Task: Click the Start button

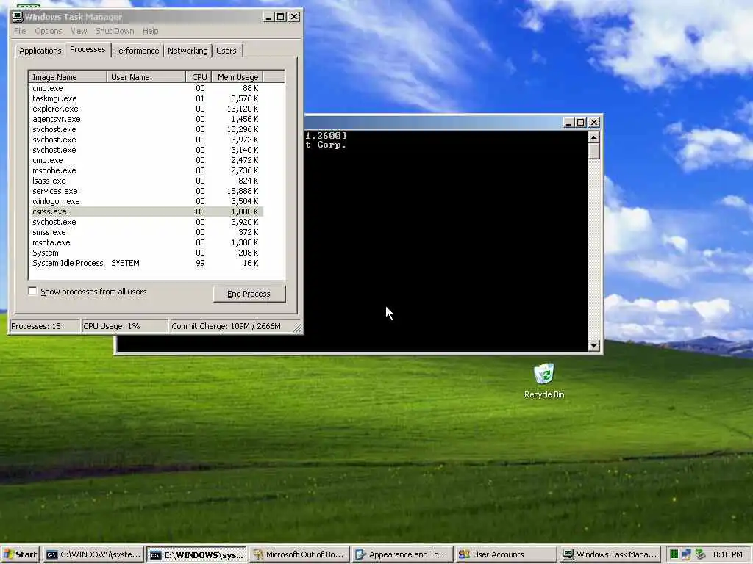Action: point(20,554)
